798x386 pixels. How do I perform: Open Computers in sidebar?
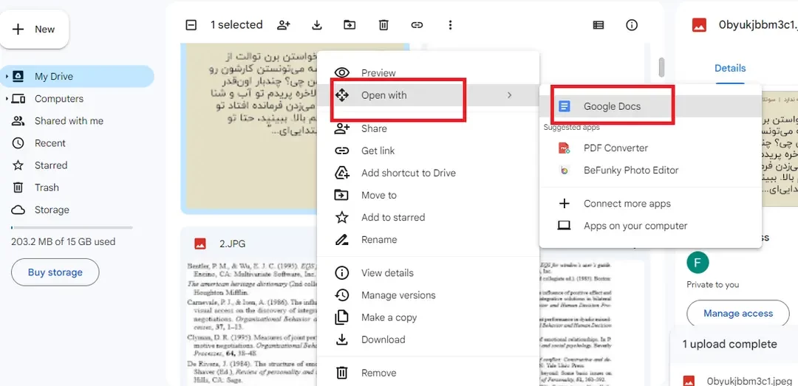(59, 99)
